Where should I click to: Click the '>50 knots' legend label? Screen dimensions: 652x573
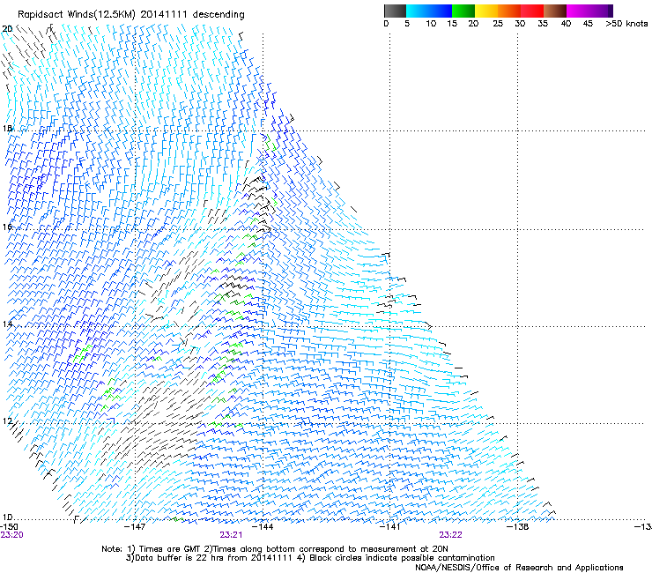626,24
